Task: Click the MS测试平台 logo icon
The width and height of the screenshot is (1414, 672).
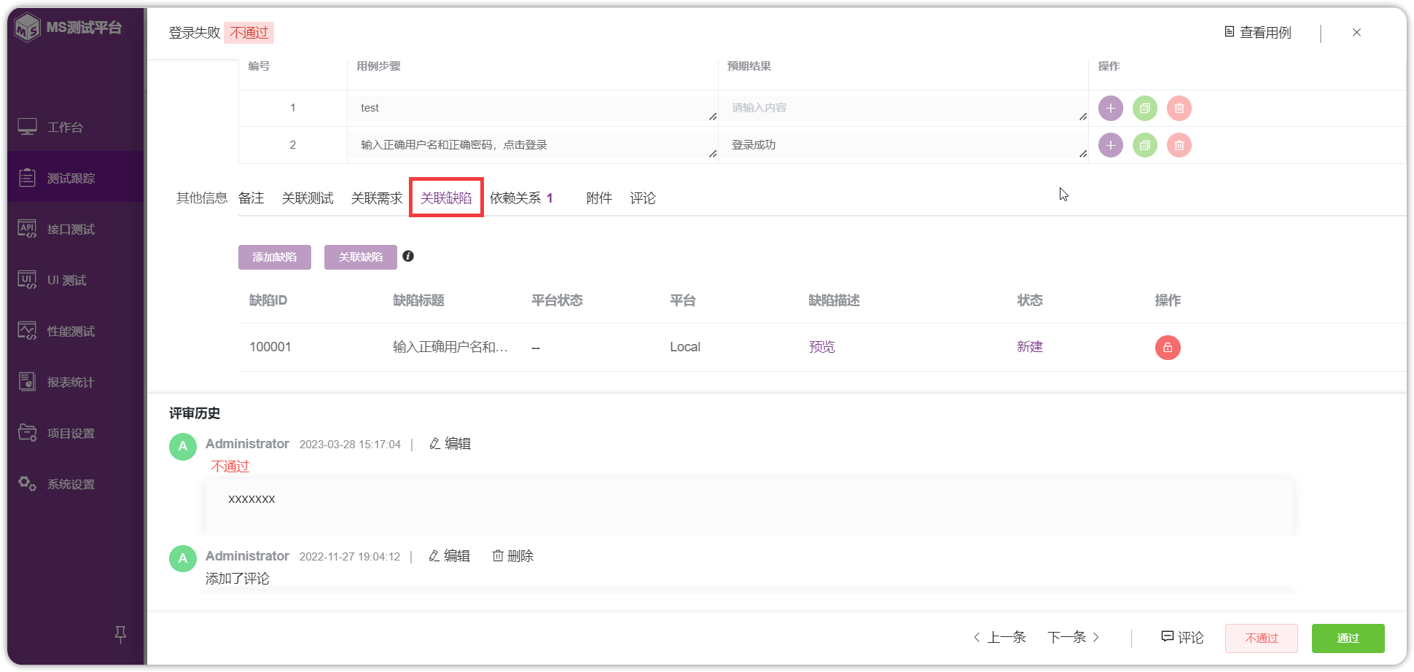Action: (x=28, y=28)
